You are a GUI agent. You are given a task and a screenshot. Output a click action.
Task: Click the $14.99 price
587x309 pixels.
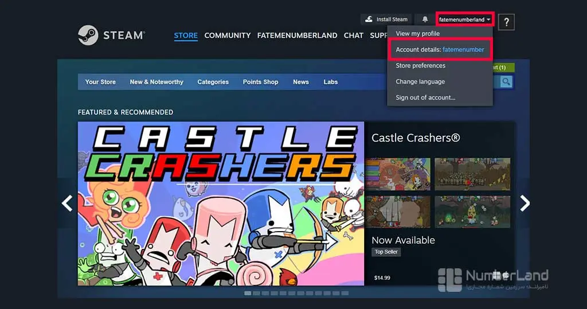point(382,277)
